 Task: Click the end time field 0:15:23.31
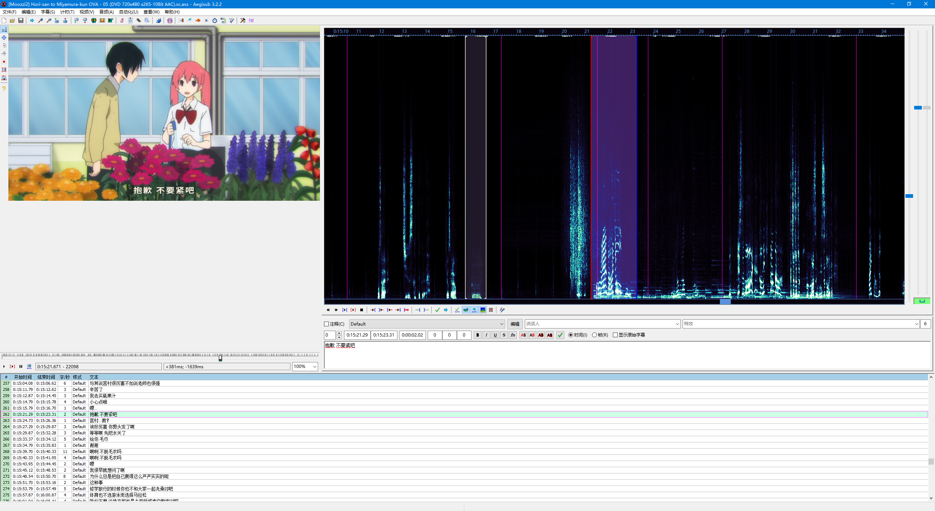pyautogui.click(x=384, y=335)
